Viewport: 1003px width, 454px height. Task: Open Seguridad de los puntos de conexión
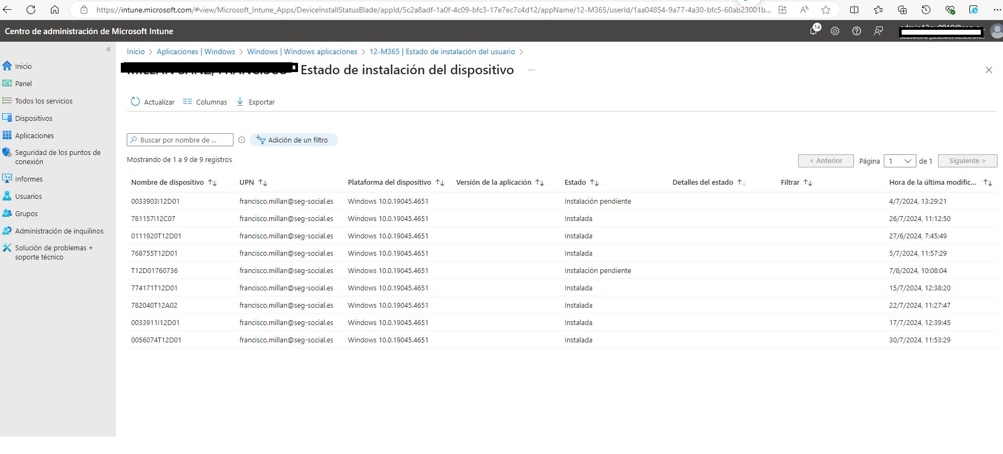(x=57, y=157)
